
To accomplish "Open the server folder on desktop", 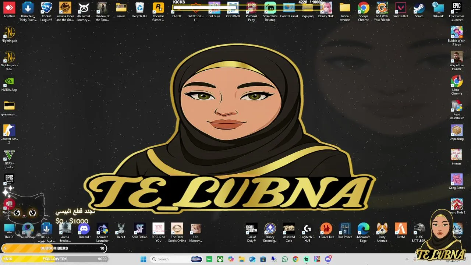I will coord(121,10).
